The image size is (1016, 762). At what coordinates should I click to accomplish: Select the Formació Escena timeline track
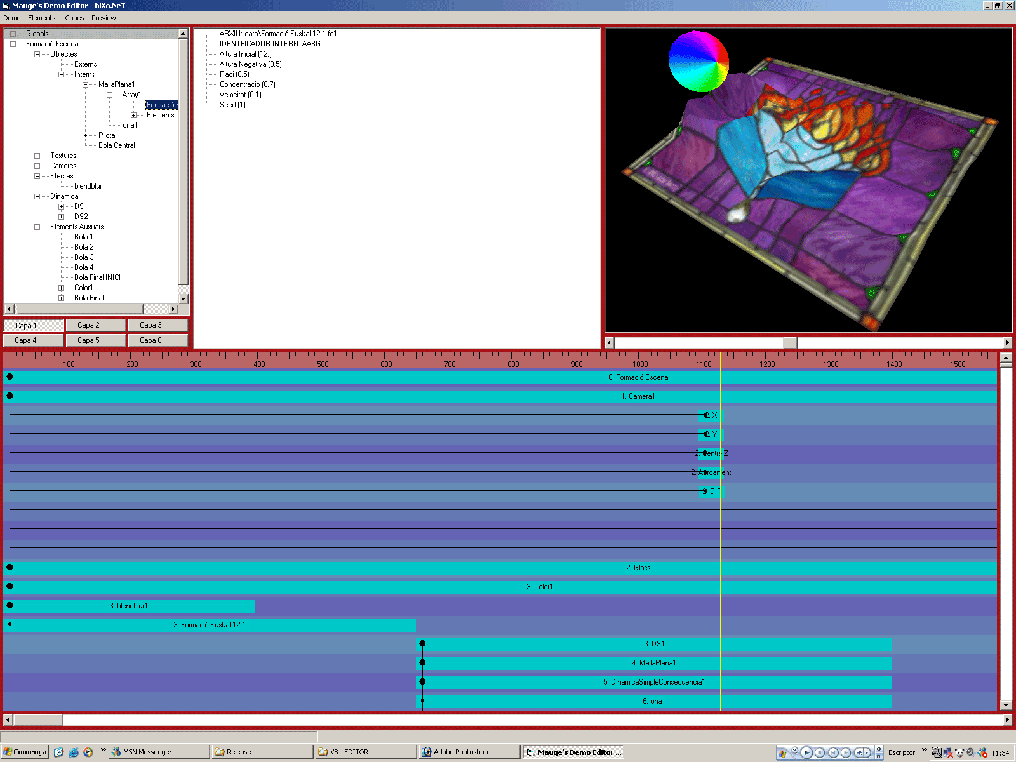500,377
